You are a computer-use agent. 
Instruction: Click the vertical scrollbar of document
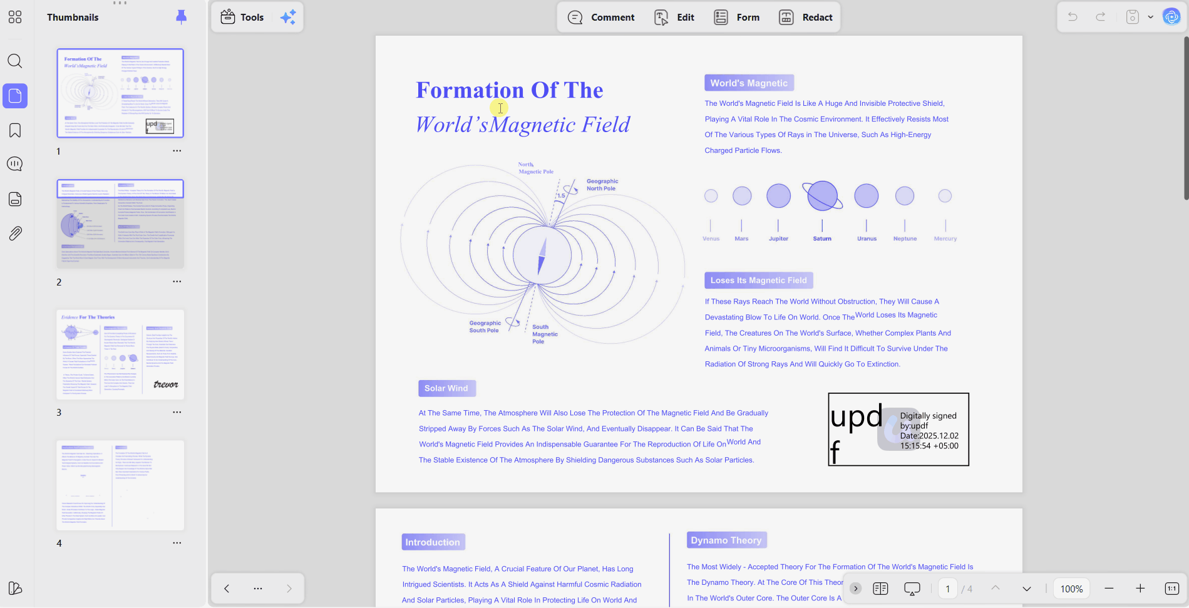pos(1185,119)
